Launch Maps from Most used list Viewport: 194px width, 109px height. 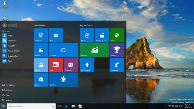tap(16, 36)
